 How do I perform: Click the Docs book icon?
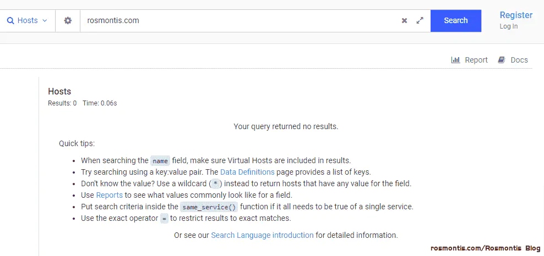pos(501,60)
